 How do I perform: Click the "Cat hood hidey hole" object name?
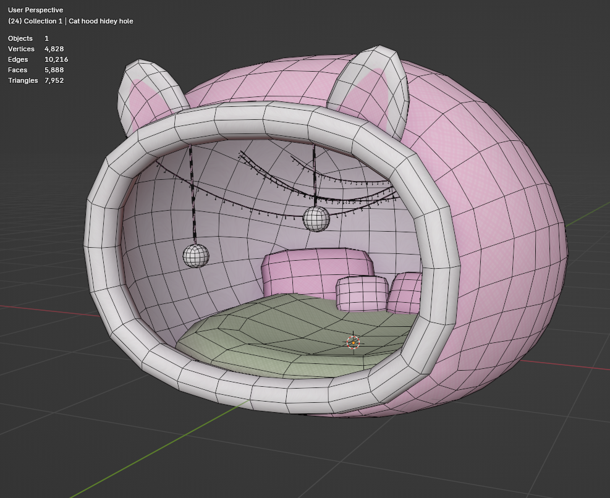(101, 21)
